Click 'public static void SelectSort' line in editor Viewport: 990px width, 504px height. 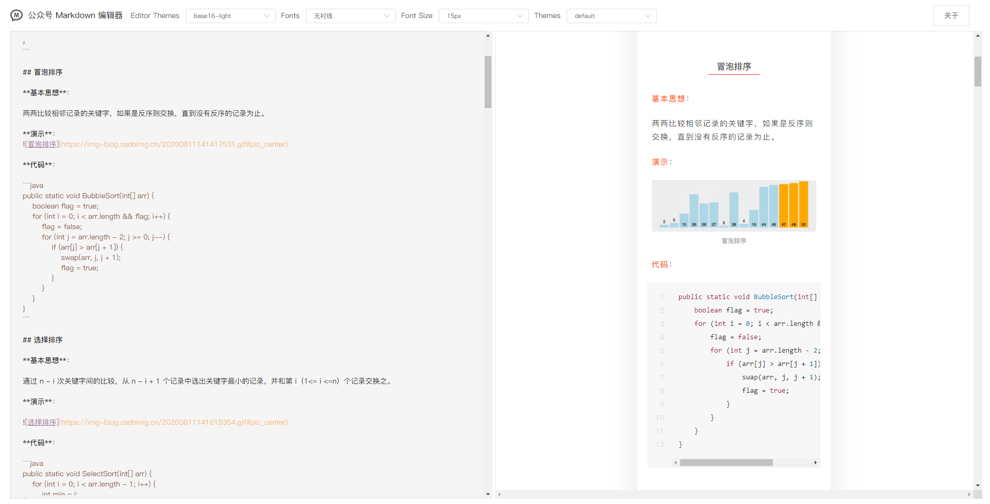[x=87, y=474]
